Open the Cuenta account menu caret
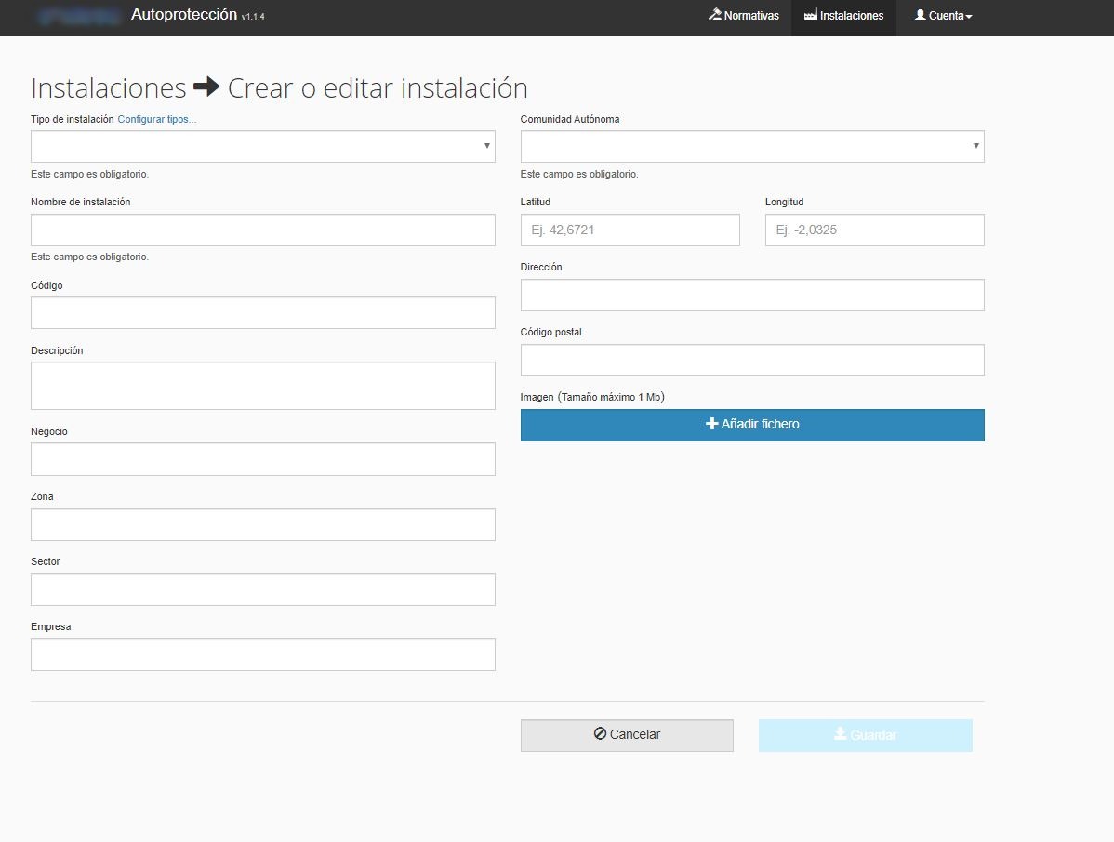 click(x=969, y=17)
